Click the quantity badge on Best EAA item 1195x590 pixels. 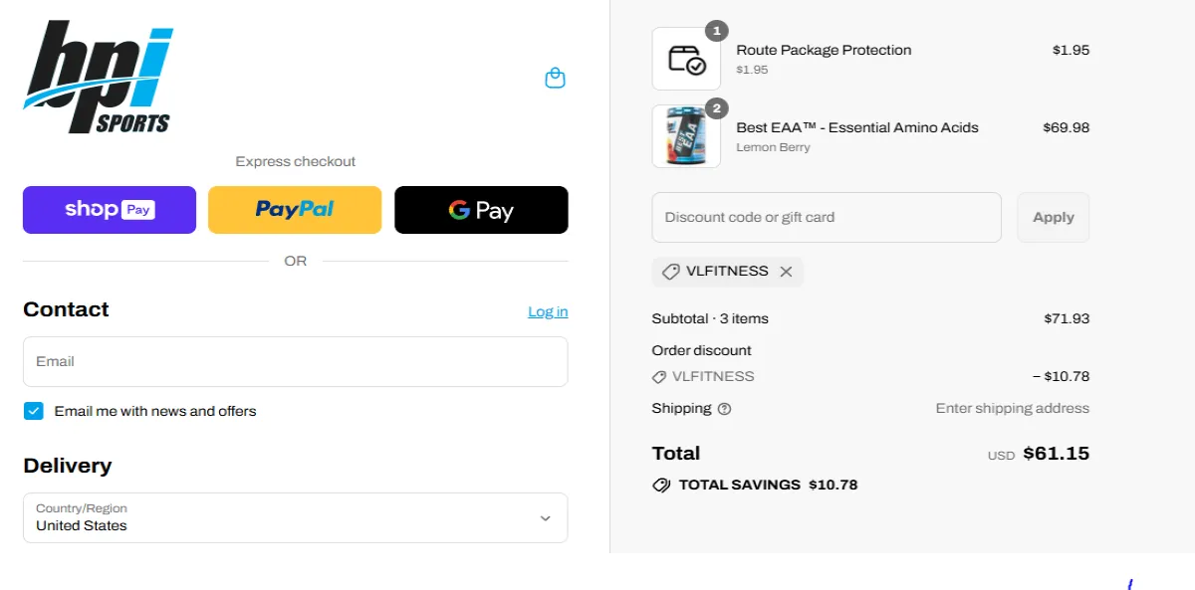click(x=718, y=108)
